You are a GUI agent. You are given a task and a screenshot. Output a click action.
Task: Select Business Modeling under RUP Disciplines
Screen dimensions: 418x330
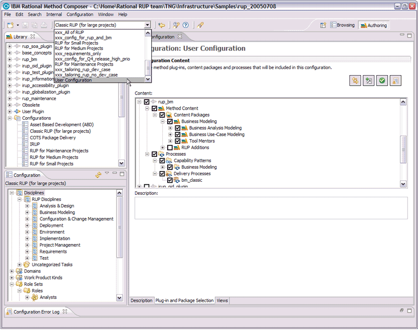(57, 212)
